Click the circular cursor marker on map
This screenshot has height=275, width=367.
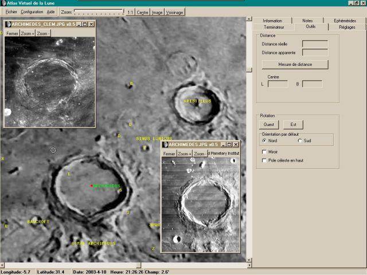point(53,150)
